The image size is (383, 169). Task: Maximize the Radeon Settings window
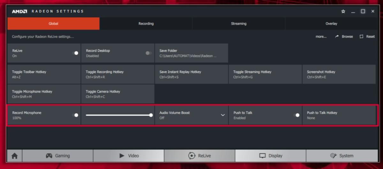coord(363,11)
